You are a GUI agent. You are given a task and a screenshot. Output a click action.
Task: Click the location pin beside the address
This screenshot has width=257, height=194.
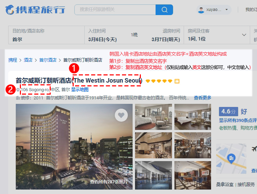coord(18,89)
